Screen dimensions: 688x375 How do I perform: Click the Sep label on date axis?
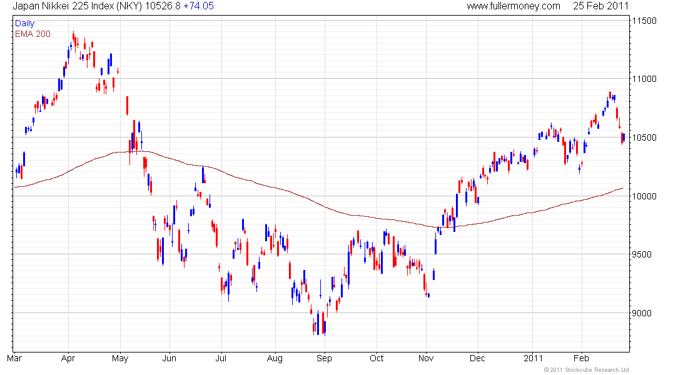coord(324,358)
